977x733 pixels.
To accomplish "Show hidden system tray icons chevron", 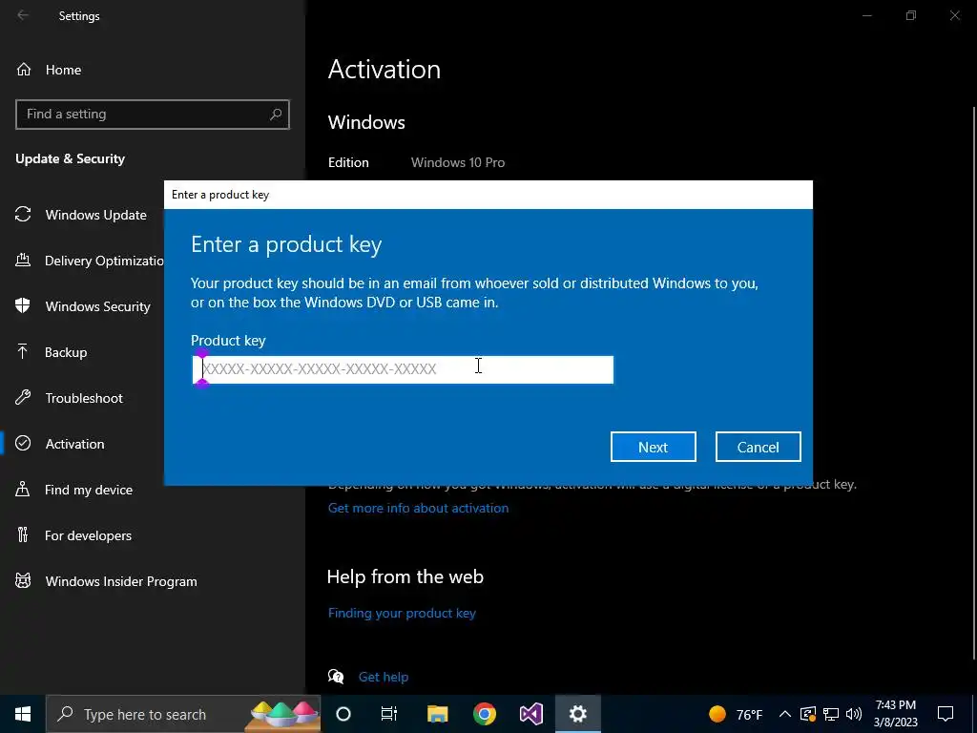I will (x=785, y=714).
